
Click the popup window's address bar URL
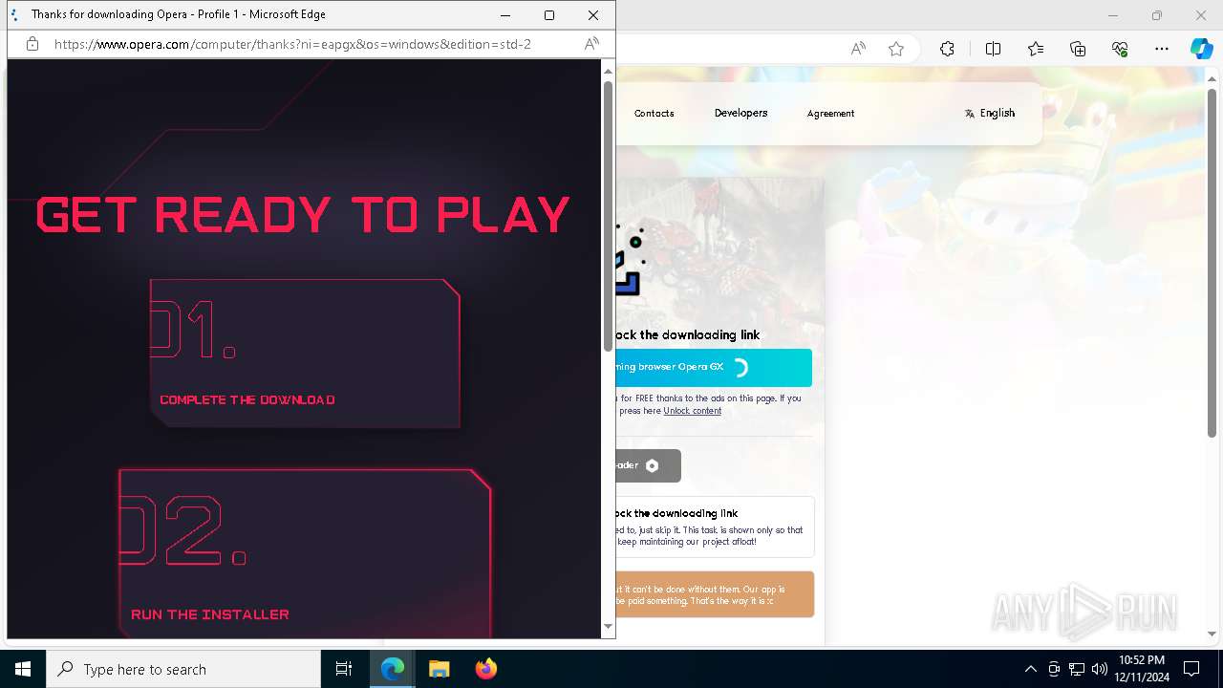pyautogui.click(x=292, y=44)
